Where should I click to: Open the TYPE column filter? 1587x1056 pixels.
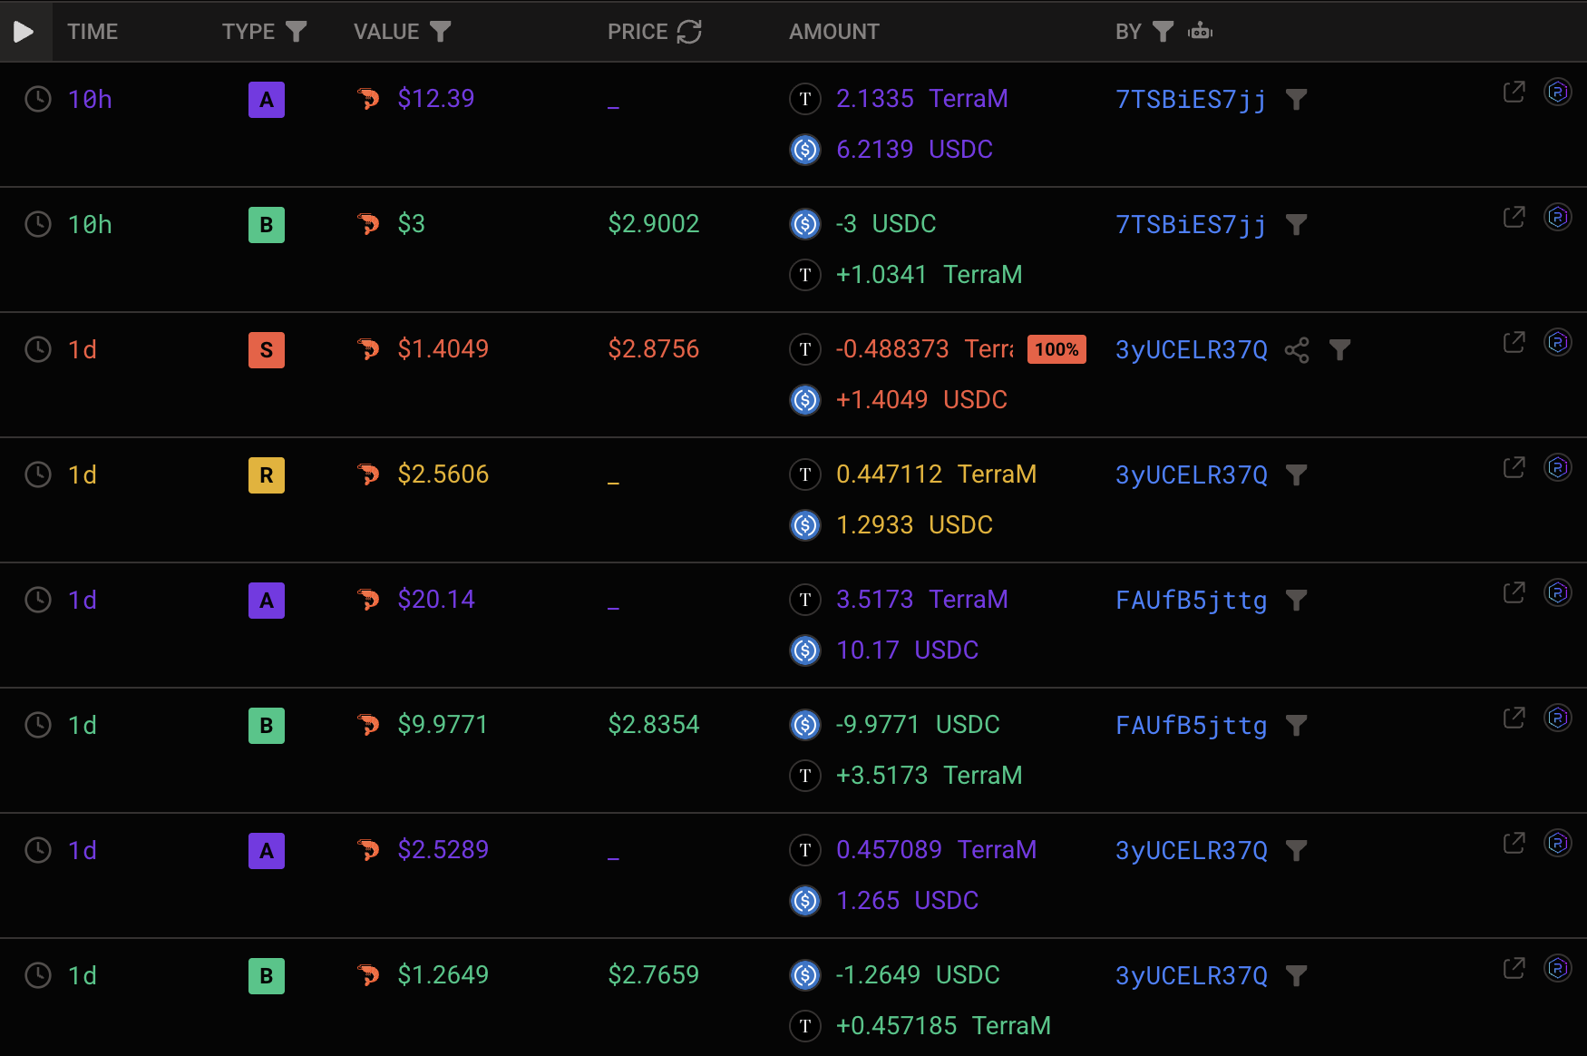[296, 32]
